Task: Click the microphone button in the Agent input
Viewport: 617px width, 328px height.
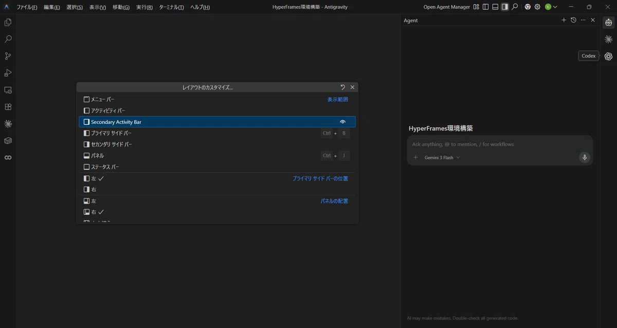Action: [x=584, y=157]
